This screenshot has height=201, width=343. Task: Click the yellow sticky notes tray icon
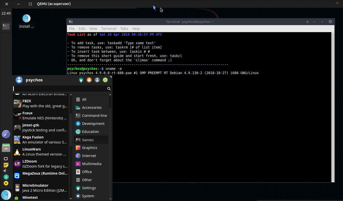click(6, 165)
